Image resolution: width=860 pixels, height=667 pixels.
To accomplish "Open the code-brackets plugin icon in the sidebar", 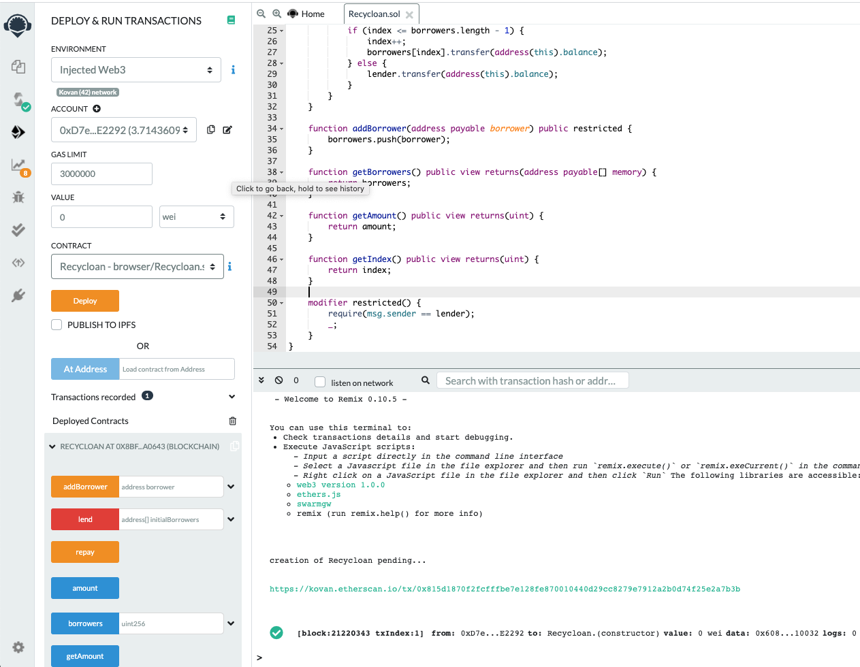I will click(18, 263).
